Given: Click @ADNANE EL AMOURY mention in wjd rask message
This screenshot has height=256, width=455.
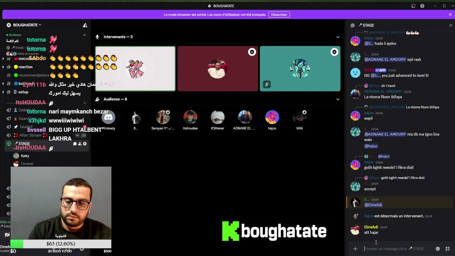Looking at the screenshot, I should point(385,59).
